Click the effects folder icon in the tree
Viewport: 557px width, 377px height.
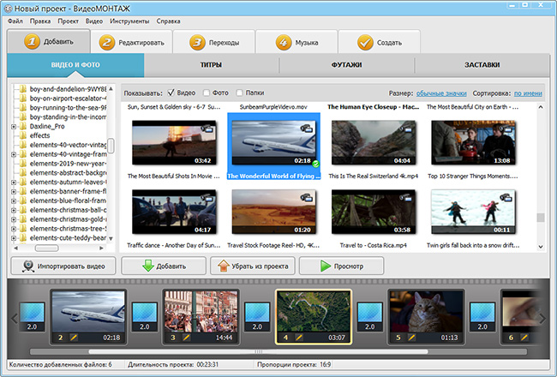click(23, 135)
